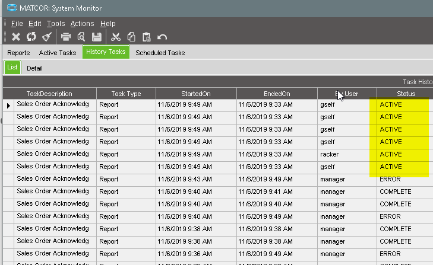Click the Print Preview toolbar icon

81,37
